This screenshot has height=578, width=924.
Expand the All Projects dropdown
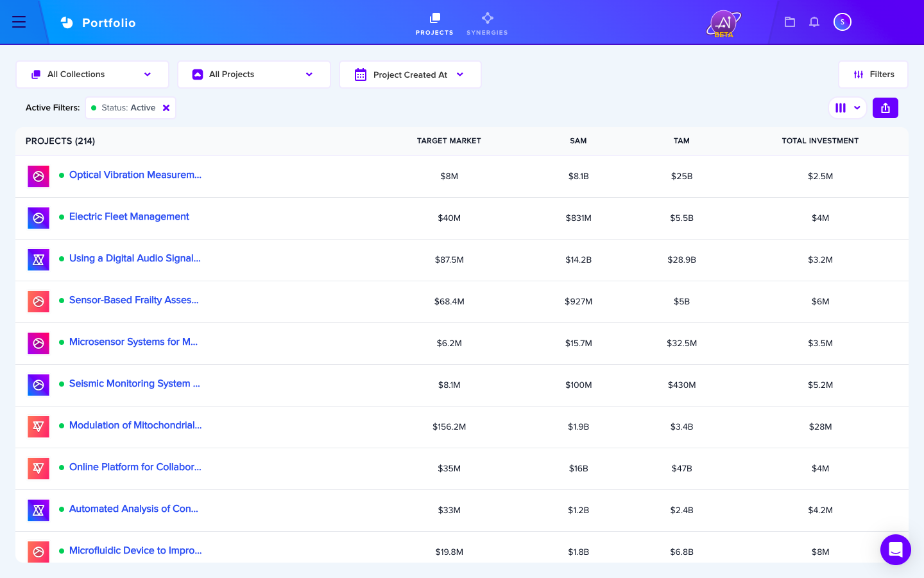click(x=254, y=74)
